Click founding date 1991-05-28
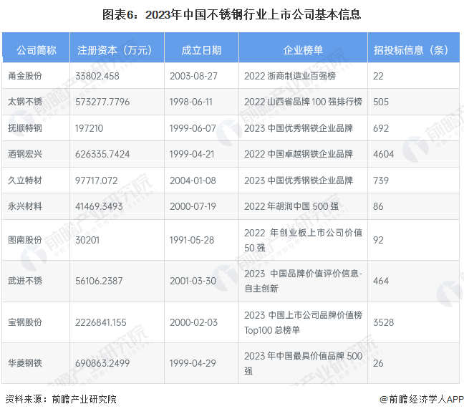The image size is (464, 414). [192, 240]
